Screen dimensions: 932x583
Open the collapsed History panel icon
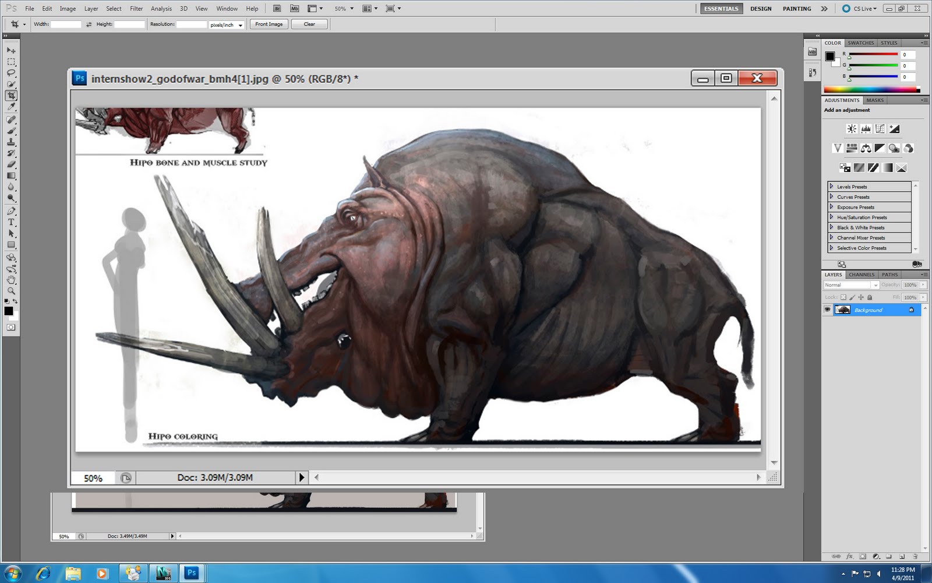813,72
